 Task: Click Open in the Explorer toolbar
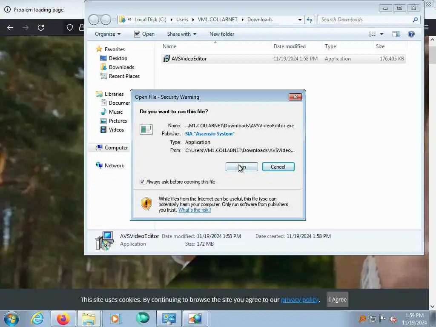[144, 34]
